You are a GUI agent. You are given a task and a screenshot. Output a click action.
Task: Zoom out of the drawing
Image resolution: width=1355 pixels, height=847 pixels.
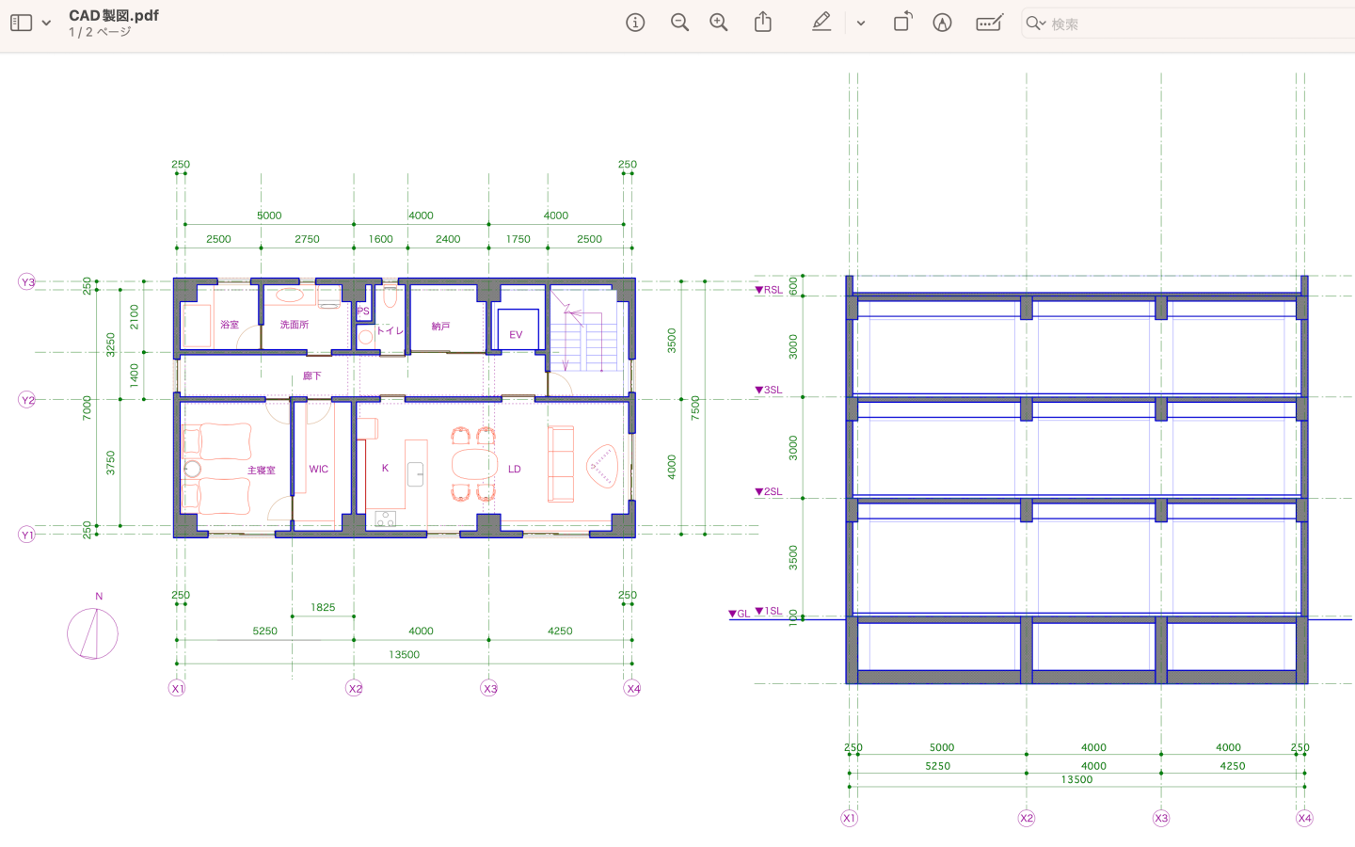pos(679,23)
